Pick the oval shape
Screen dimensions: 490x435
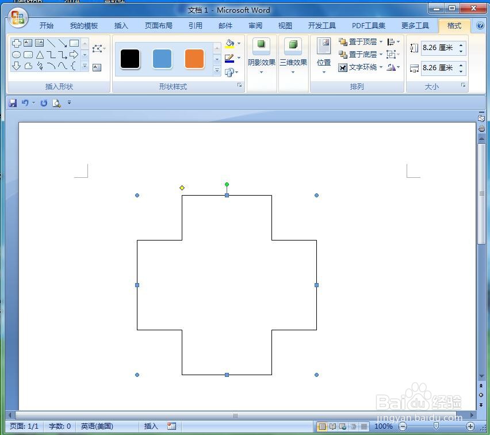[x=16, y=55]
